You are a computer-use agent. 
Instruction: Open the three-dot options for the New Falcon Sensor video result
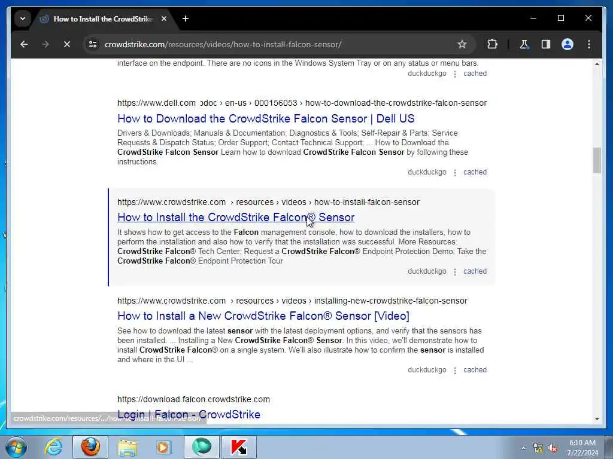455,371
